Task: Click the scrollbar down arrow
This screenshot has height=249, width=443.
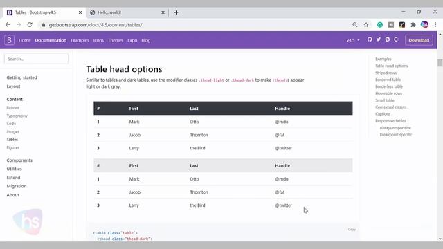Action: 440,239
